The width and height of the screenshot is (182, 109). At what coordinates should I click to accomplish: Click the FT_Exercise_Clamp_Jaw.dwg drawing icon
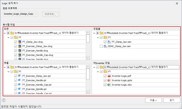tap(20, 46)
